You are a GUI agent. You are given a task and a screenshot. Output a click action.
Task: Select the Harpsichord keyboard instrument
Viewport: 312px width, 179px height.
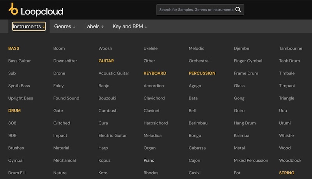[156, 123]
